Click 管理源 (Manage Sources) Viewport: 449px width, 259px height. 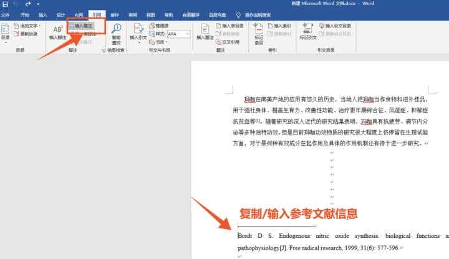point(159,26)
